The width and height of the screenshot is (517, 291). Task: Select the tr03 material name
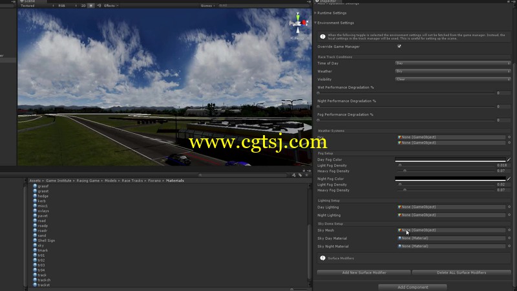pos(41,265)
